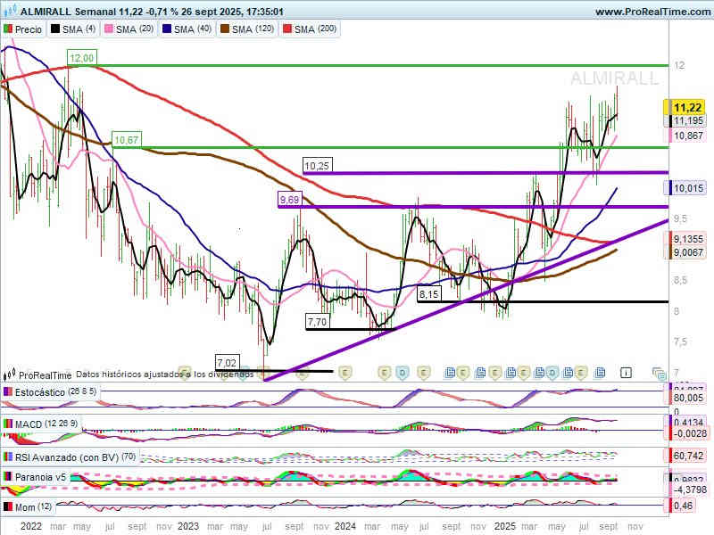Click the last document icon before info button
Viewport: 714px width, 535px height.
[600, 373]
